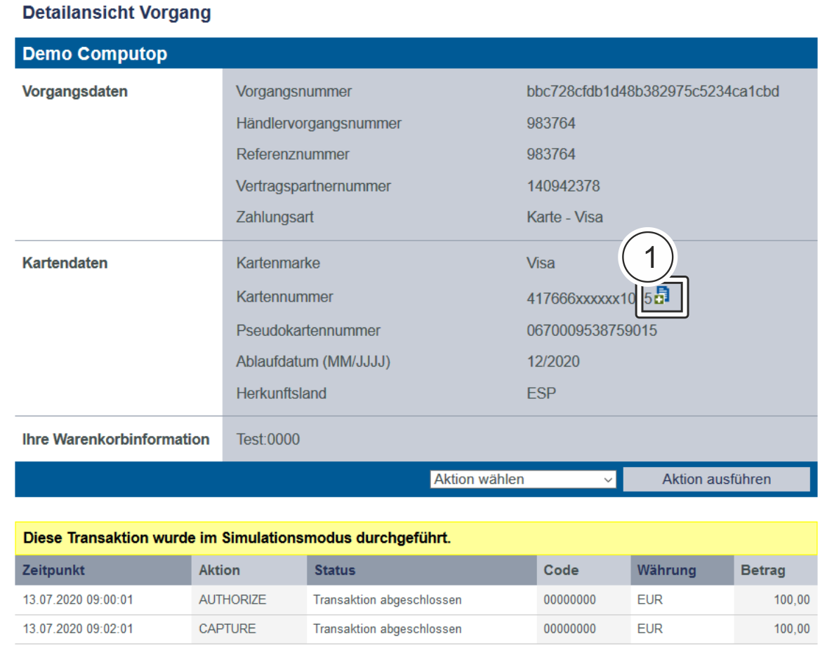Click the Pseudokartennummer value 0670009538759015
The height and width of the screenshot is (650, 827).
[592, 330]
